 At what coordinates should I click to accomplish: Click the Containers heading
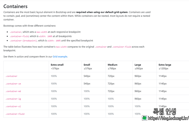coord(15,6)
